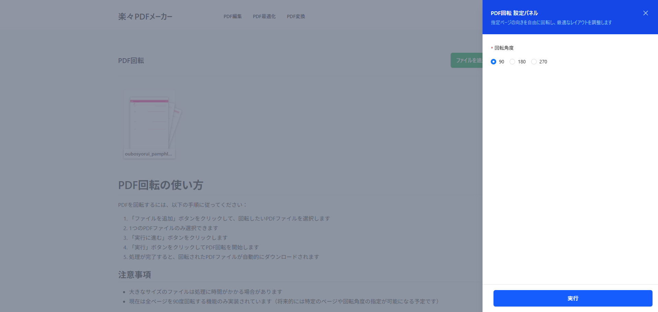Viewport: 658px width, 312px height.
Task: Click step 4 about PDF回転を開始します
Action: [x=194, y=247]
